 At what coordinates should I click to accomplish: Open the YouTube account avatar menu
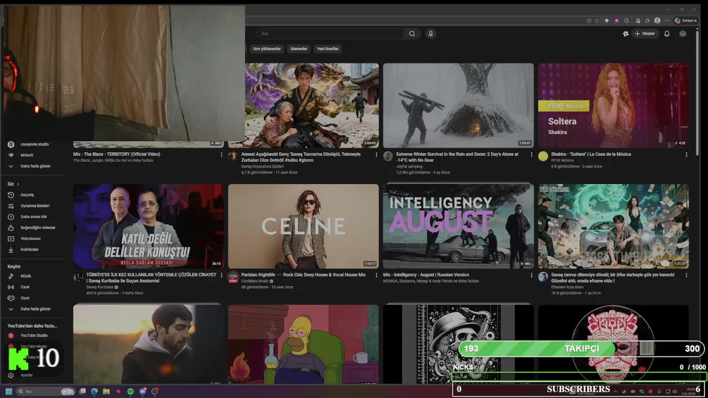tap(683, 34)
